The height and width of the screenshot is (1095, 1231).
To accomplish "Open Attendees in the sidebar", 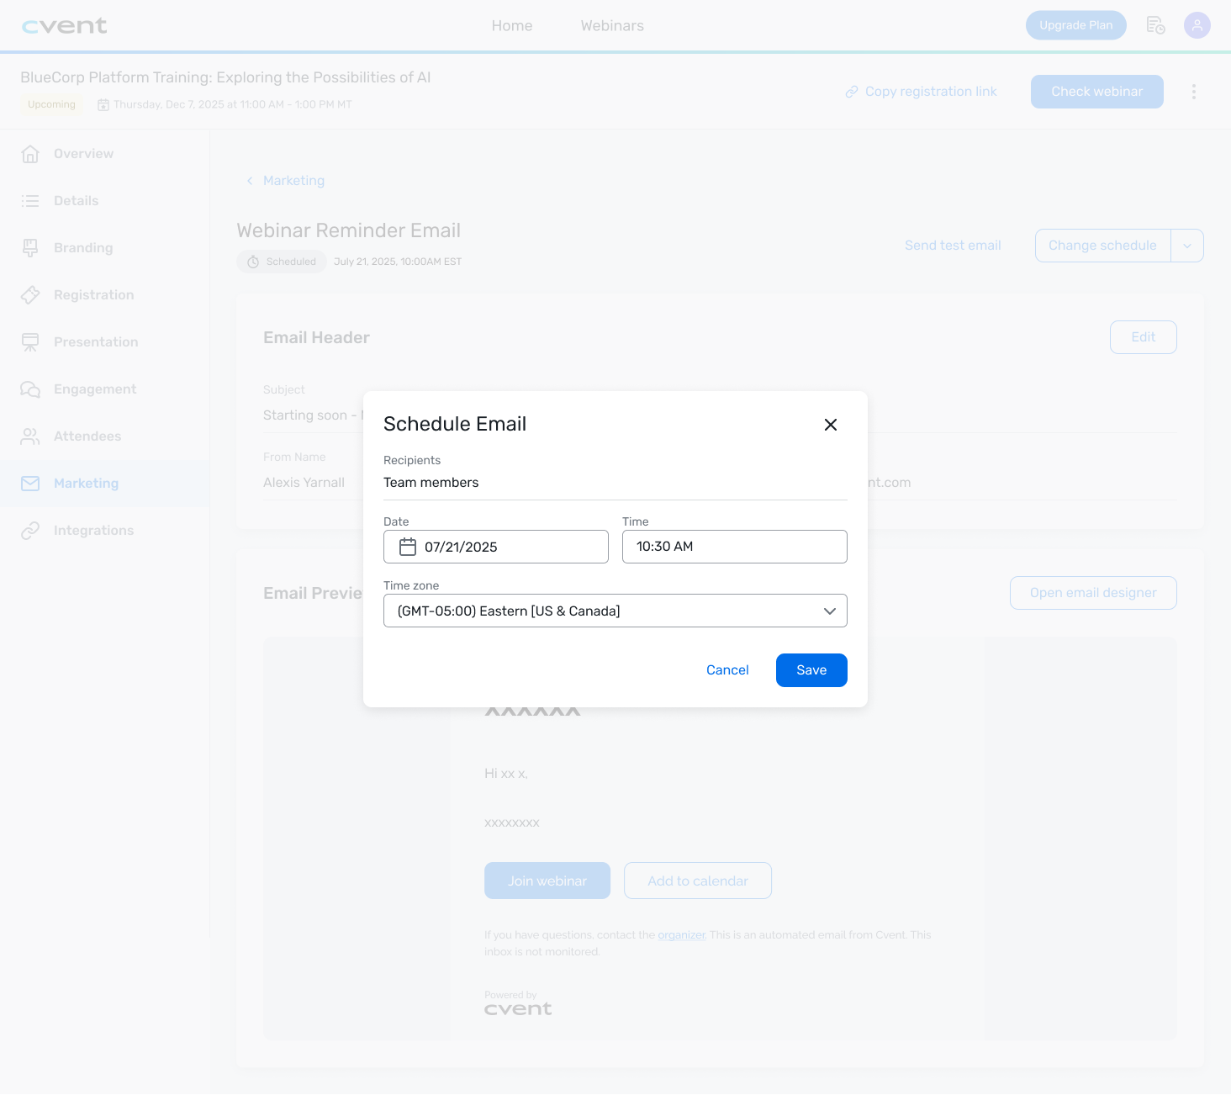I will (105, 436).
